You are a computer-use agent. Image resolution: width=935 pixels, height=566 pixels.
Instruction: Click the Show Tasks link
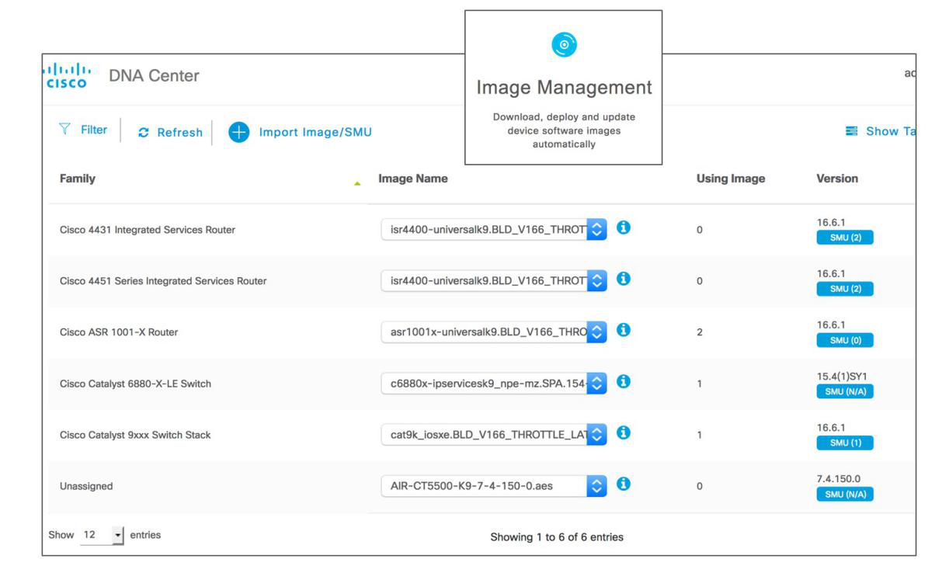[x=890, y=131]
